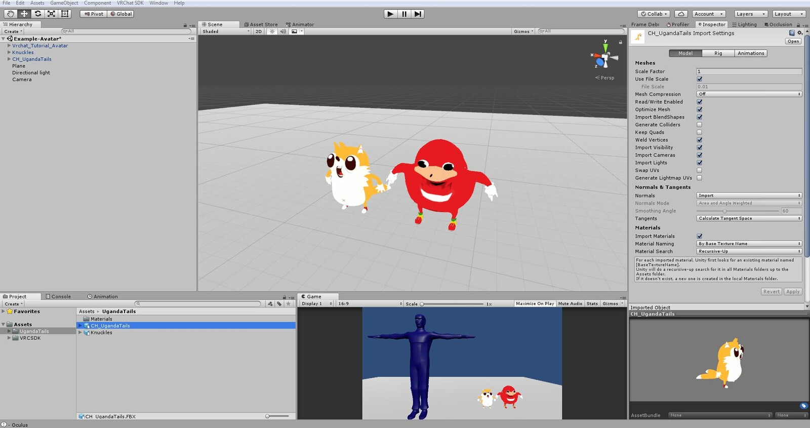Adjust the Game view Scale slider

(x=452, y=304)
